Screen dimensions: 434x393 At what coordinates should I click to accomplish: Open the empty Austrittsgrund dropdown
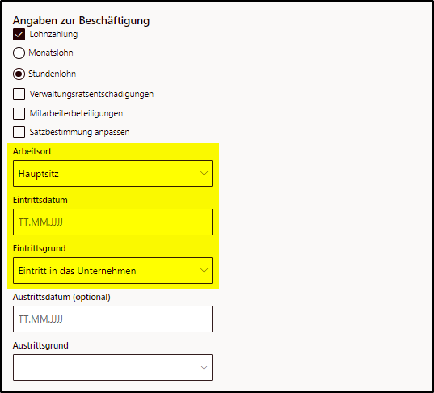[112, 367]
